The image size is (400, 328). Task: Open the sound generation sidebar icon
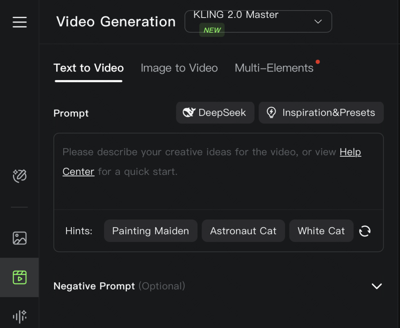[x=20, y=316]
